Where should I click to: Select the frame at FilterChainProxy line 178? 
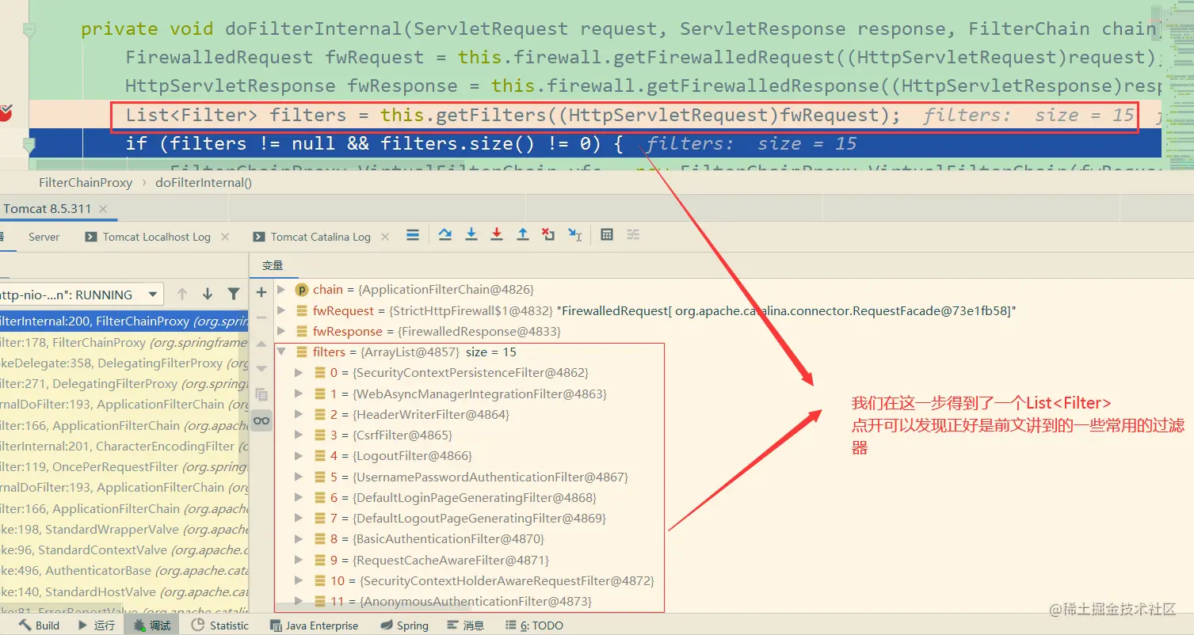pos(124,343)
